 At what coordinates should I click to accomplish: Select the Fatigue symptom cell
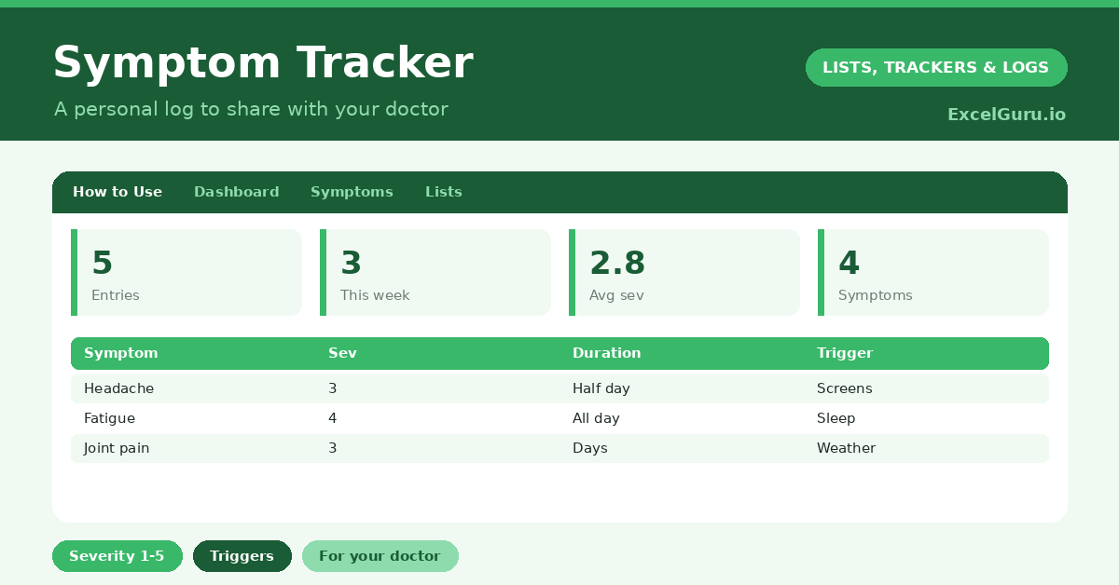[109, 418]
